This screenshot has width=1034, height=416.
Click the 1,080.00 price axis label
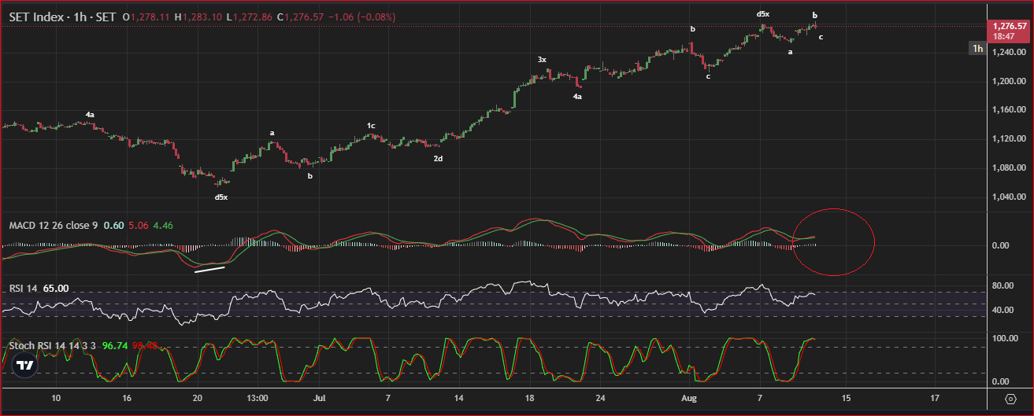click(x=1009, y=168)
